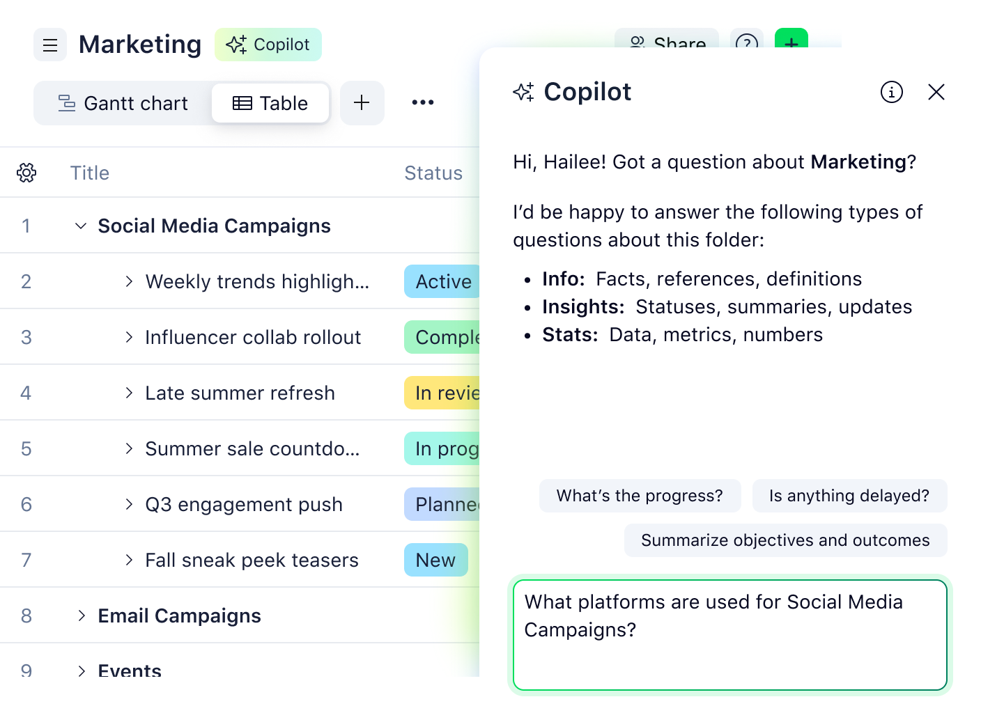Open the settings gear in the table header
The height and width of the screenshot is (713, 981).
click(x=26, y=172)
